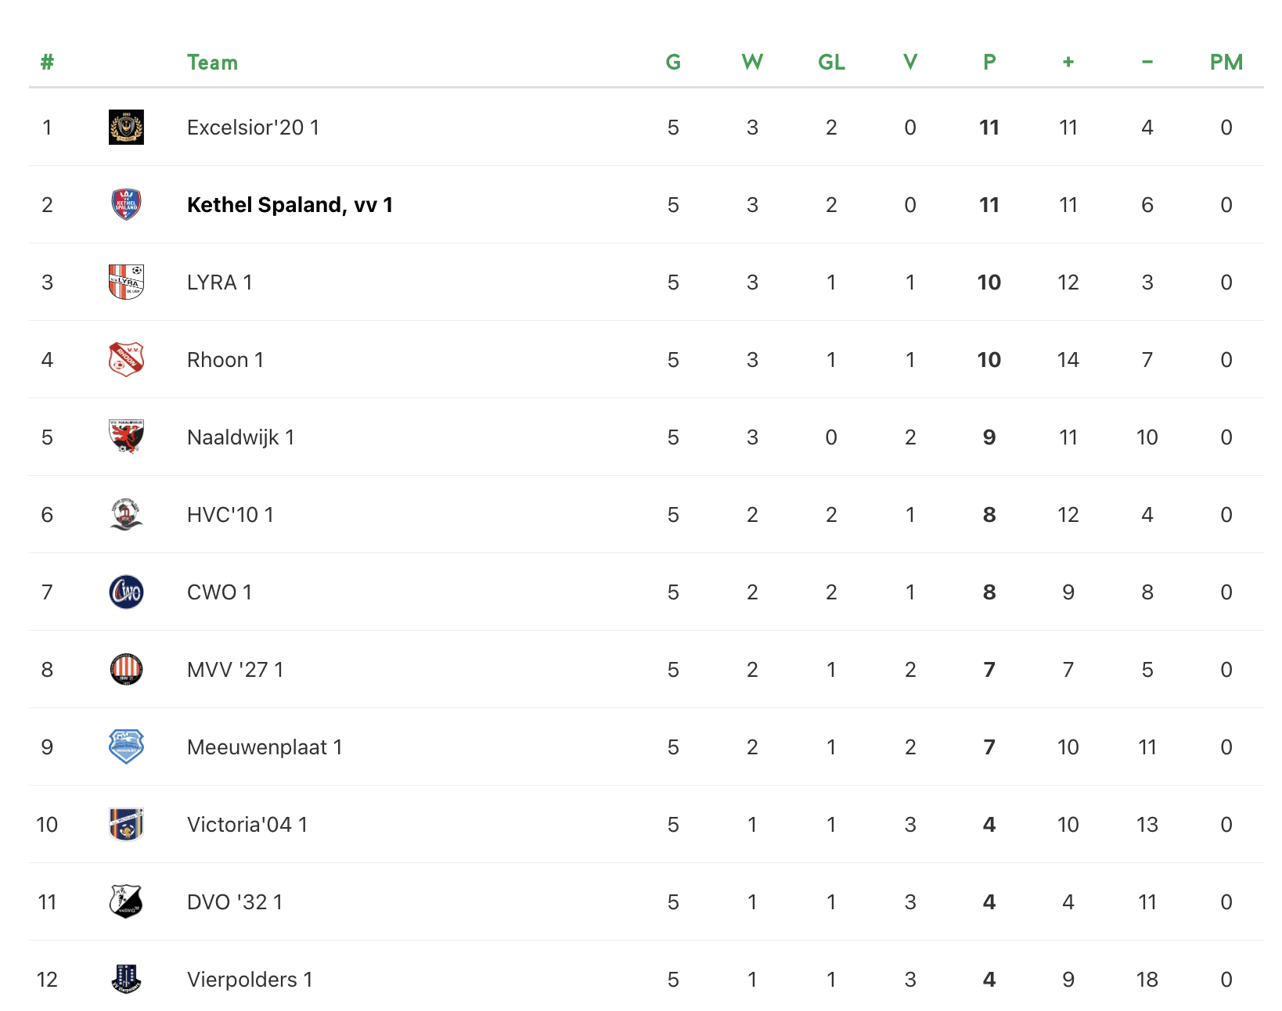
Task: Select the DVO '32 black-white crest
Action: point(126,901)
